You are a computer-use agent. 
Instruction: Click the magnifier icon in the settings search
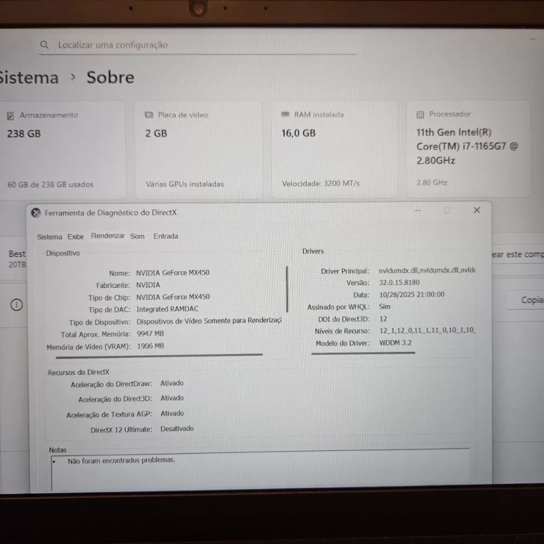tap(45, 45)
